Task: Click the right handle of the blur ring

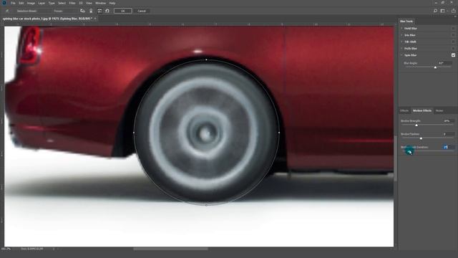Action: point(279,133)
